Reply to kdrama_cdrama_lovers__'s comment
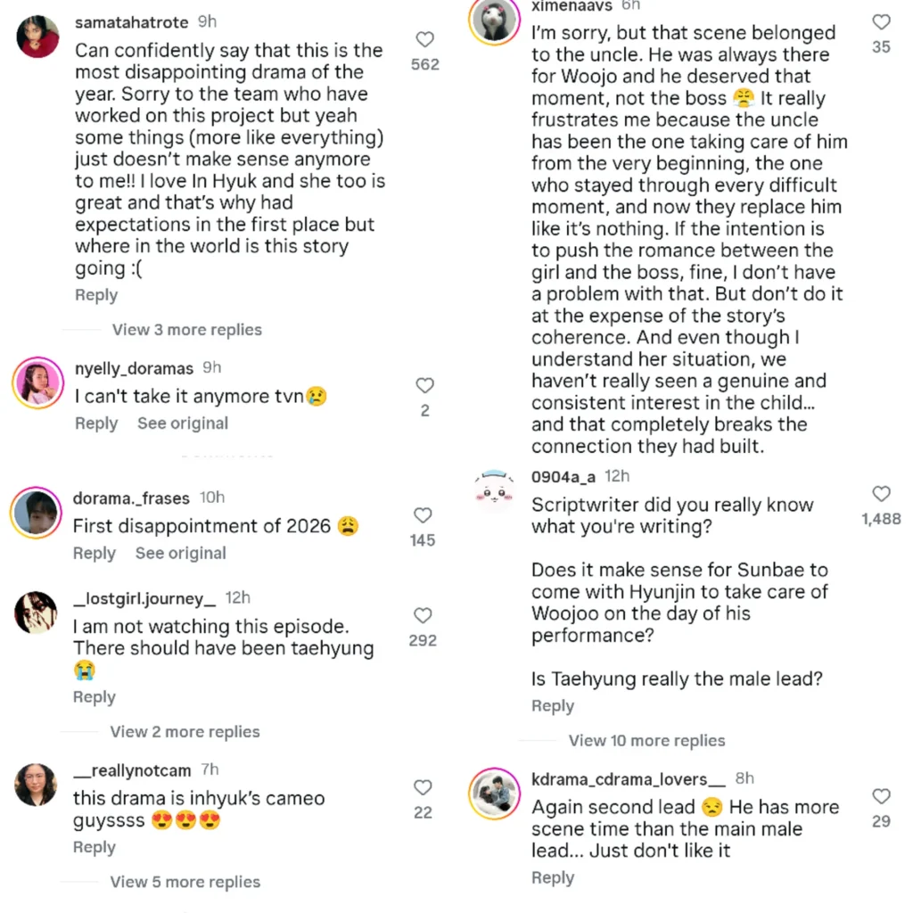 (x=553, y=877)
